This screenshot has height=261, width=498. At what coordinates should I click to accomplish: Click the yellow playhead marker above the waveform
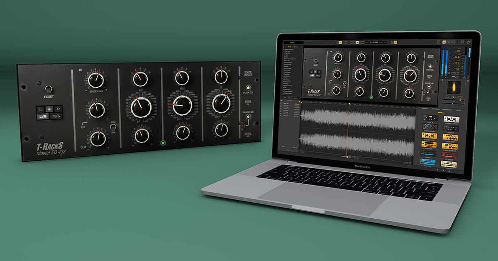(x=349, y=103)
